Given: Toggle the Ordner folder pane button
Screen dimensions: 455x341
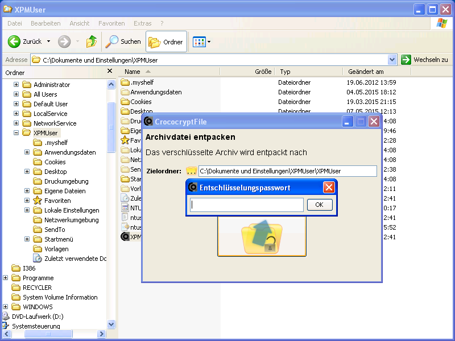Looking at the screenshot, I should point(166,41).
